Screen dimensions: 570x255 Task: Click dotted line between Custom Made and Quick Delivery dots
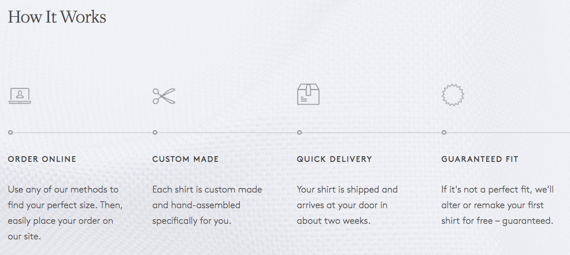pyautogui.click(x=227, y=132)
